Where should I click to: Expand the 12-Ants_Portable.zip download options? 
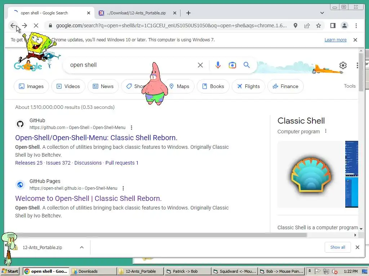point(82,247)
